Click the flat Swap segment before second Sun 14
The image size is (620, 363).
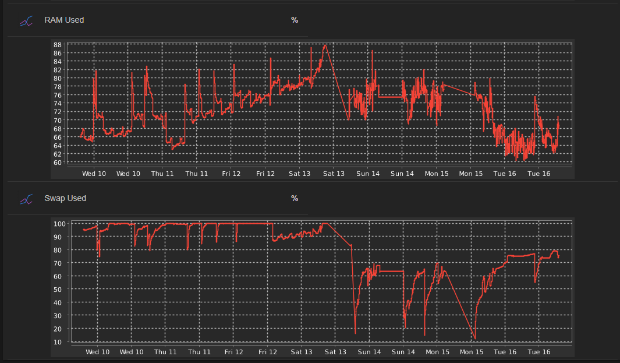pyautogui.click(x=391, y=271)
